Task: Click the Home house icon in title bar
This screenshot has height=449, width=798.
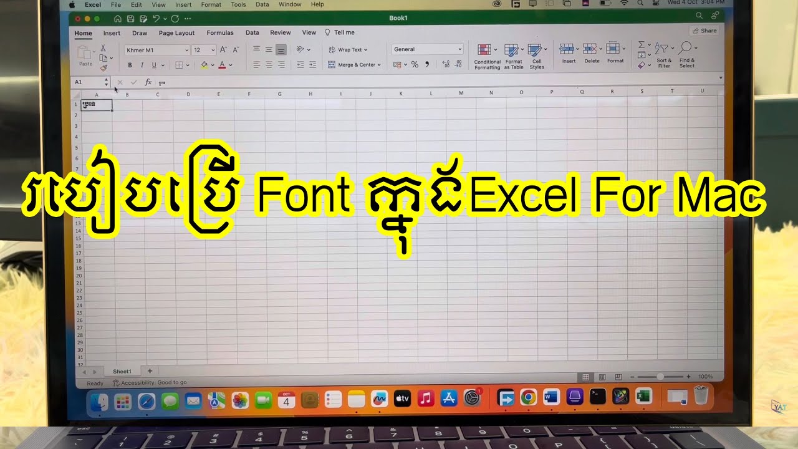Action: [x=117, y=19]
